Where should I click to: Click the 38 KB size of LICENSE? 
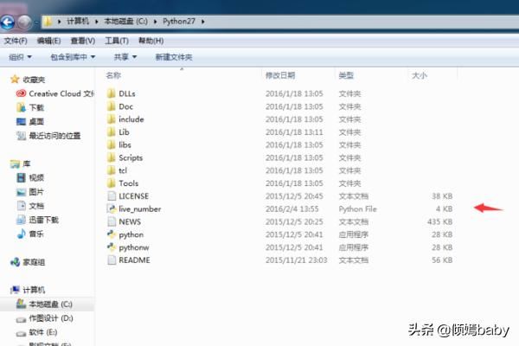442,196
